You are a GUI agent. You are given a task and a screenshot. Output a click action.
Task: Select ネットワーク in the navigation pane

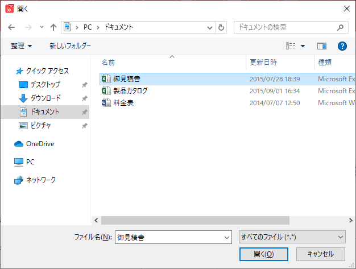[41, 180]
